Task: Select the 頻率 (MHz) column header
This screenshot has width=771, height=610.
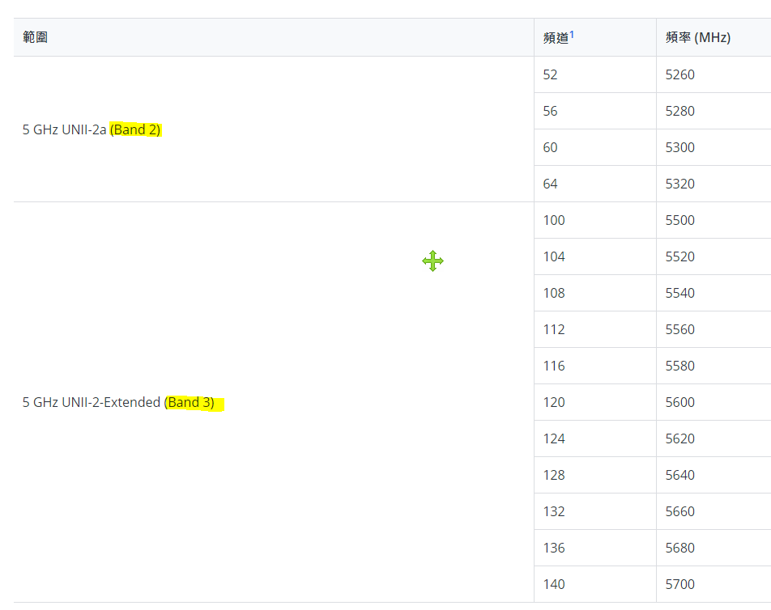Action: (713, 37)
